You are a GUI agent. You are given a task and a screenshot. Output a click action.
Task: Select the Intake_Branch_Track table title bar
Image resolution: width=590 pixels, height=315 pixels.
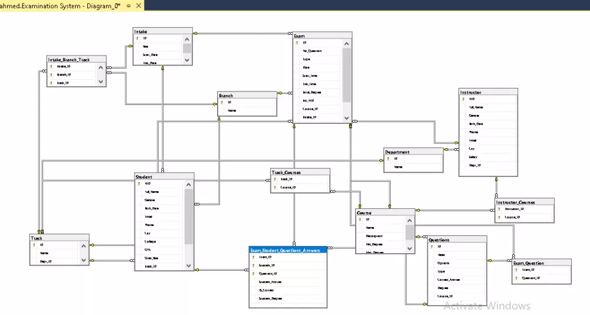[x=76, y=60]
